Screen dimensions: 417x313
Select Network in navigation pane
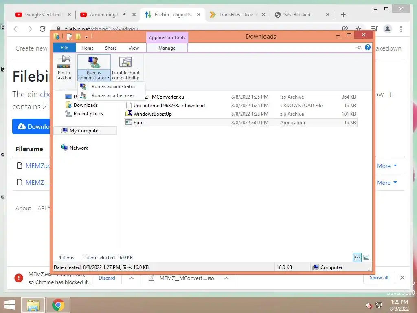(x=79, y=148)
